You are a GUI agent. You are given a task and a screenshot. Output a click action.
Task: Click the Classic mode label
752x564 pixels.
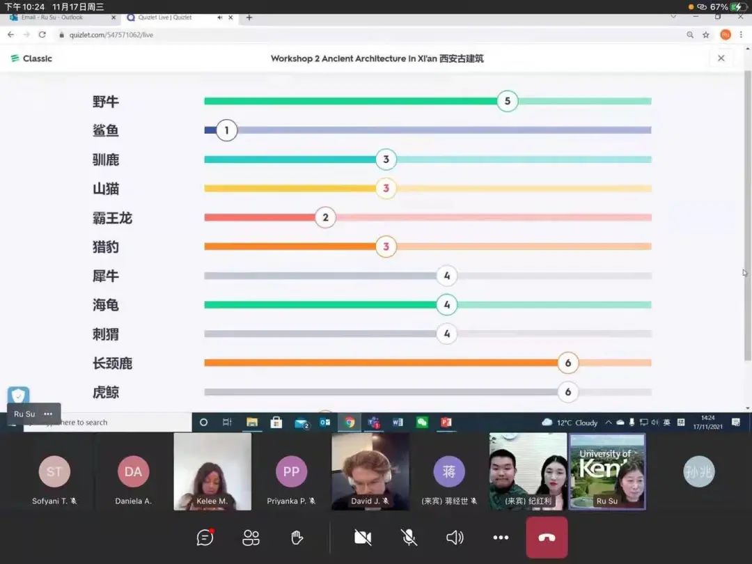(32, 58)
